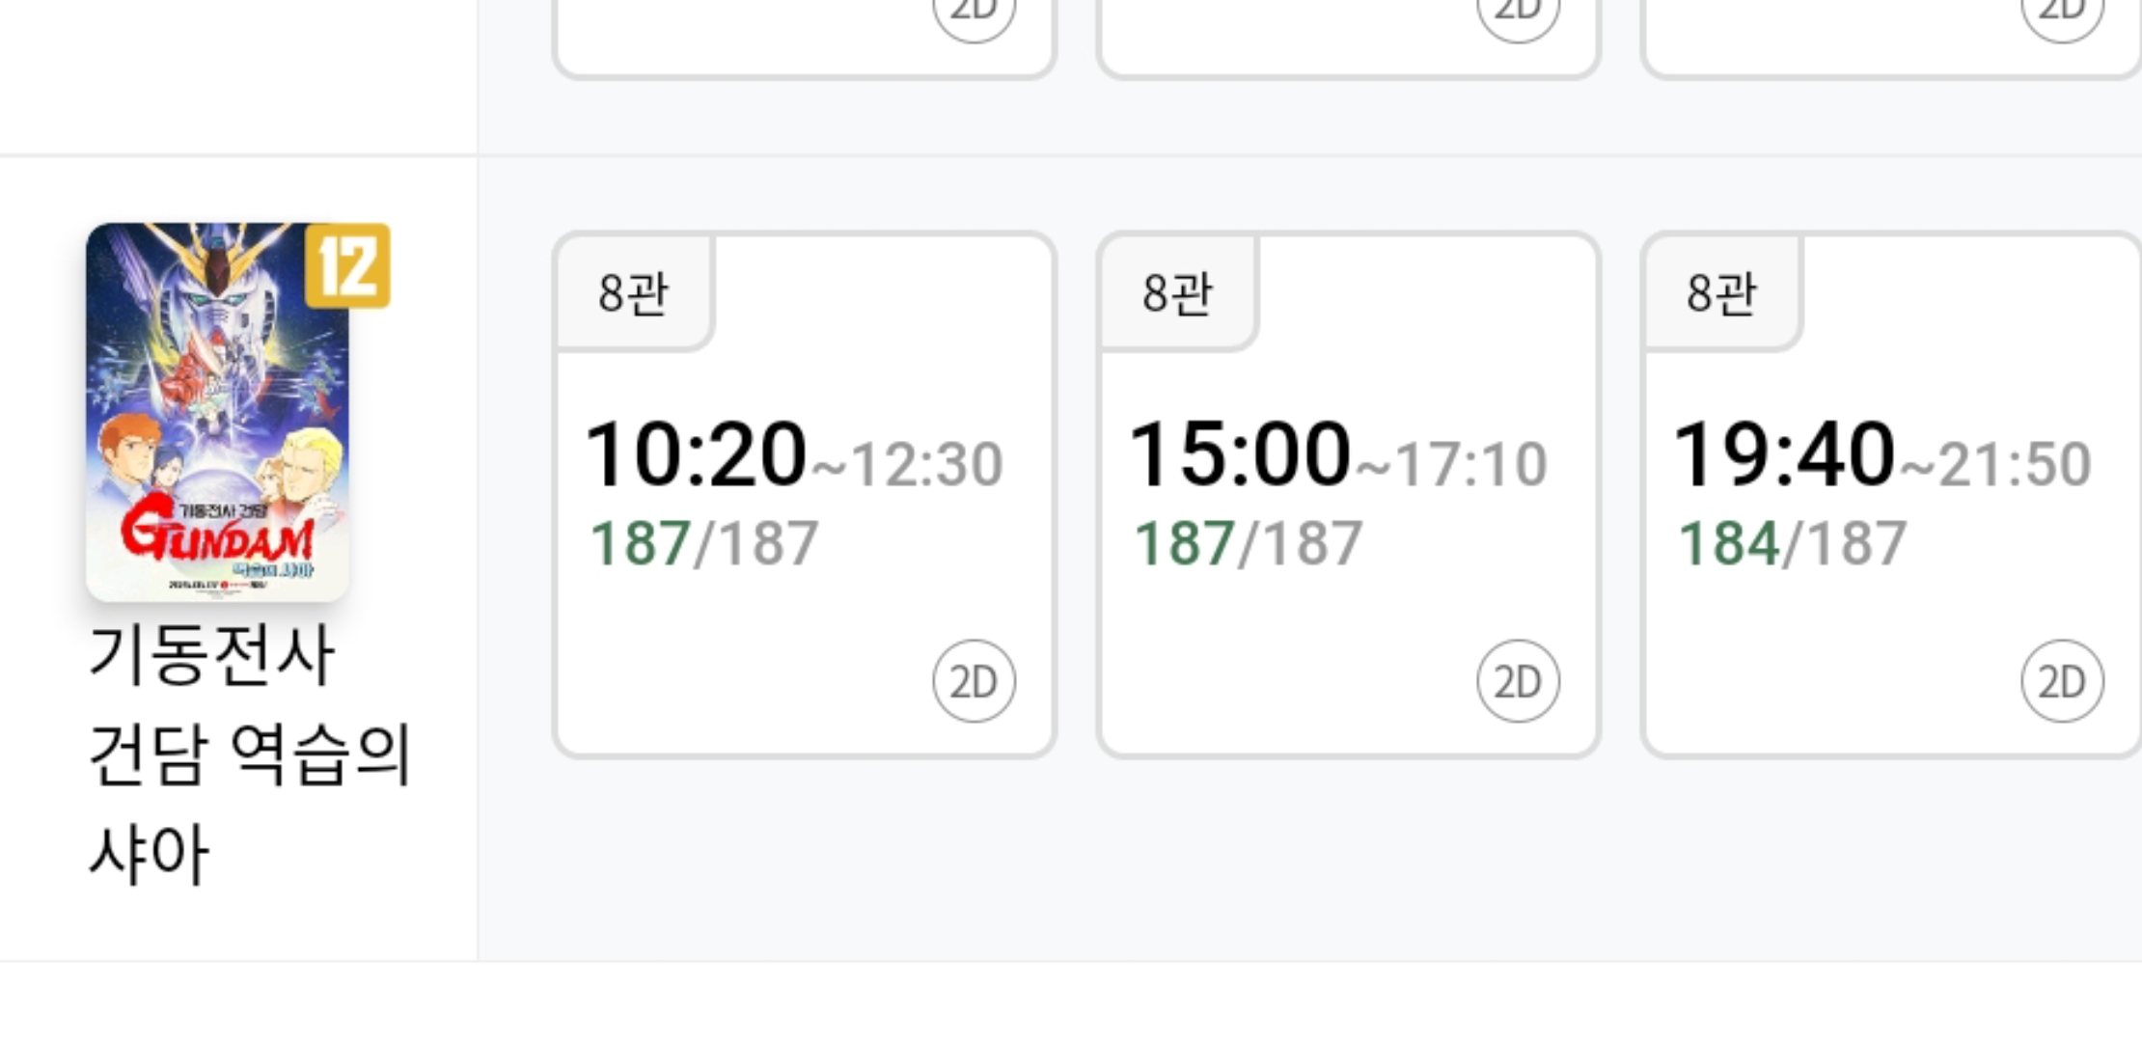The height and width of the screenshot is (1042, 2142).
Task: Click the 8관 hall tab on the 10:20 card
Action: coord(634,292)
